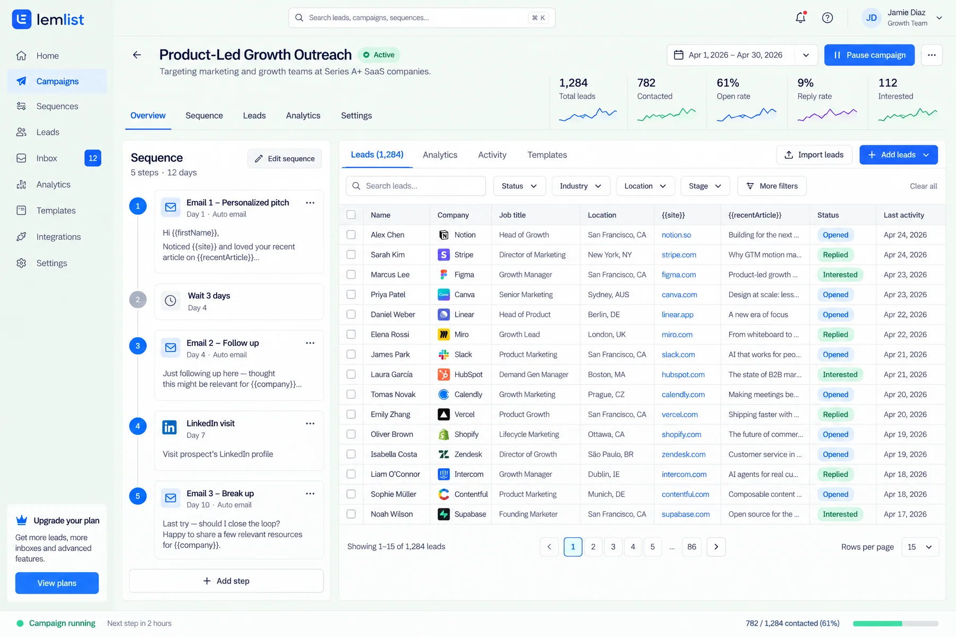Click the Search leads input field
956x637 pixels.
[416, 186]
